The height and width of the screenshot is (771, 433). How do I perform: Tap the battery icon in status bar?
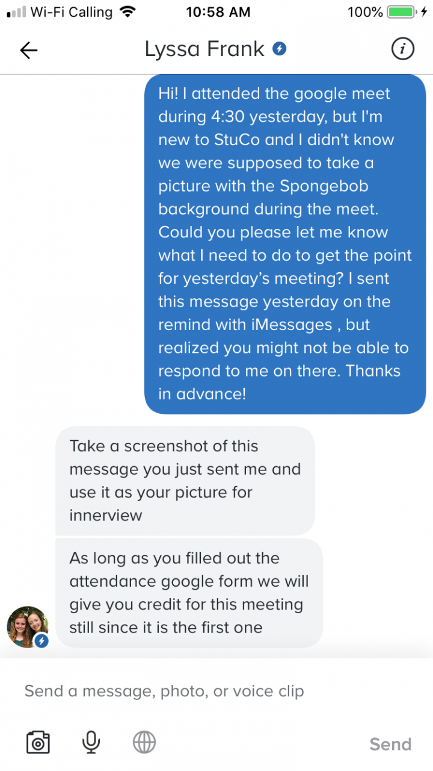pyautogui.click(x=399, y=11)
